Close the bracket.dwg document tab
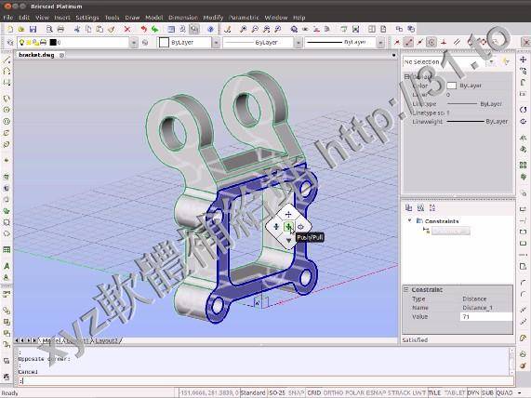This screenshot has width=531, height=398. coord(61,55)
